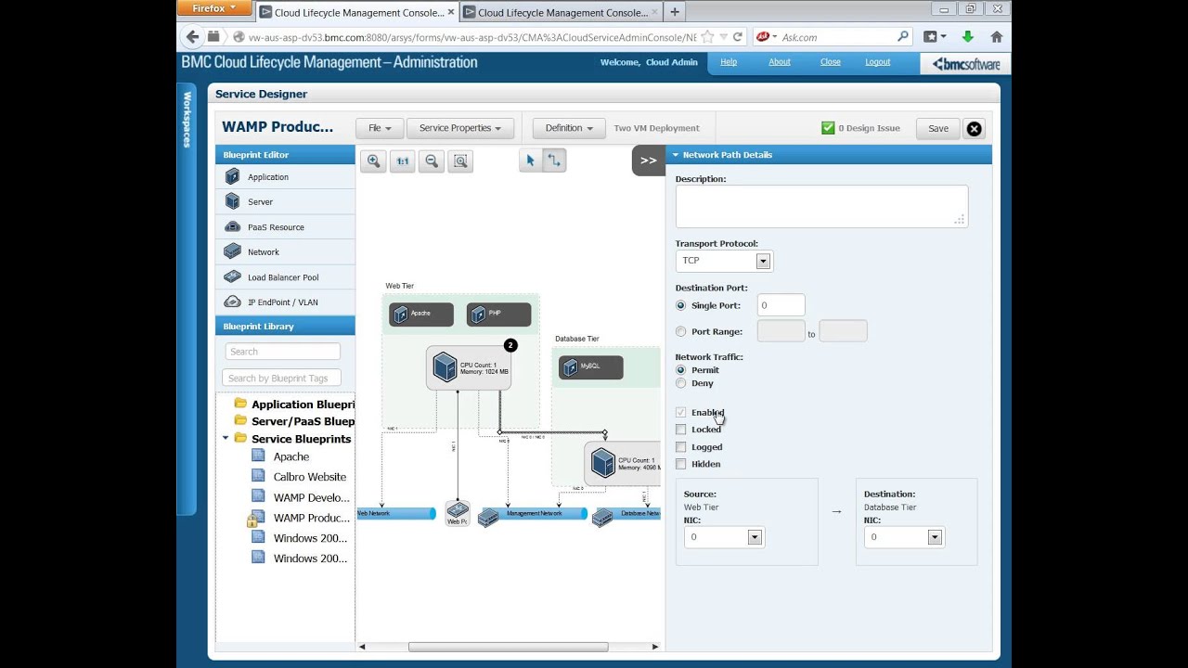The height and width of the screenshot is (668, 1188).
Task: Click the zoom in magnifier icon
Action: [373, 161]
